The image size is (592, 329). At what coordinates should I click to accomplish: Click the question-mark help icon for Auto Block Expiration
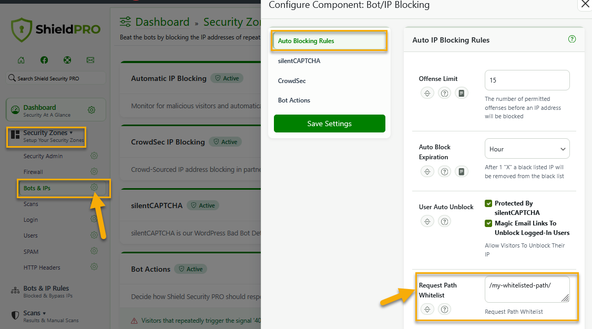[444, 171]
